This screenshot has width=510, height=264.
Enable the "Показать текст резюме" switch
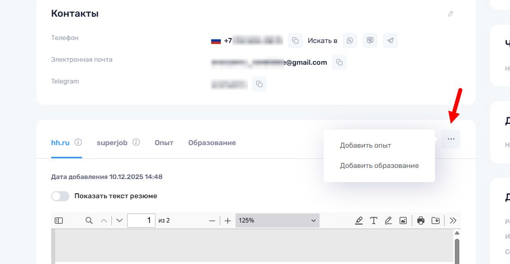[x=60, y=196]
